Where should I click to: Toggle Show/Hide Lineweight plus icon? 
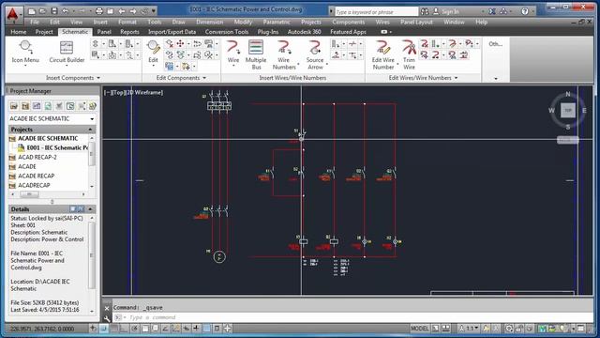196,329
